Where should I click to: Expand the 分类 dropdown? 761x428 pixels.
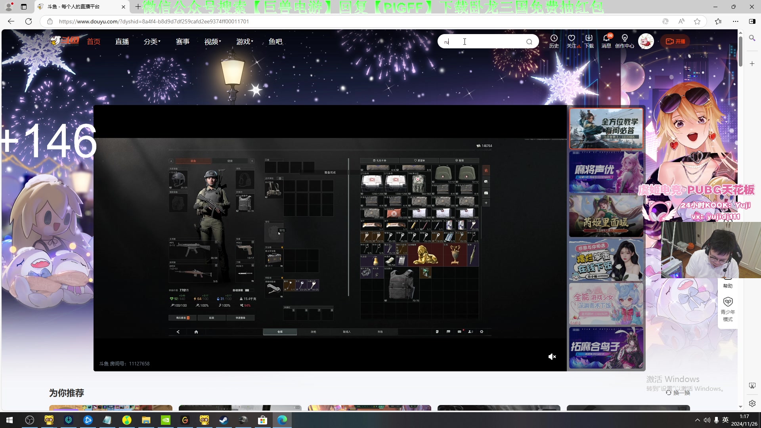tap(152, 42)
